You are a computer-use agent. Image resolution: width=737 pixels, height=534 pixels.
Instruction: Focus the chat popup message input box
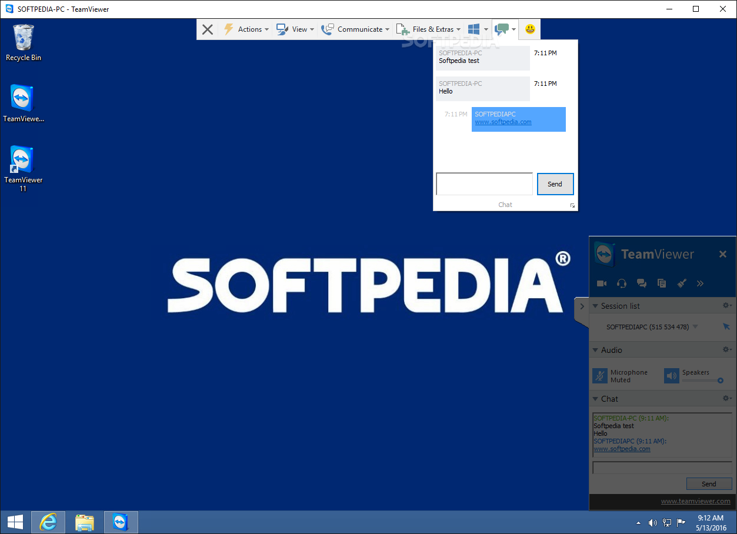[x=484, y=183]
